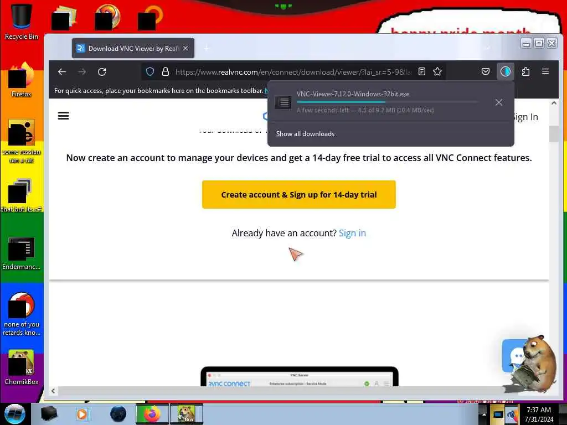Reload the RealVNC download page
This screenshot has width=567, height=425.
tap(102, 72)
